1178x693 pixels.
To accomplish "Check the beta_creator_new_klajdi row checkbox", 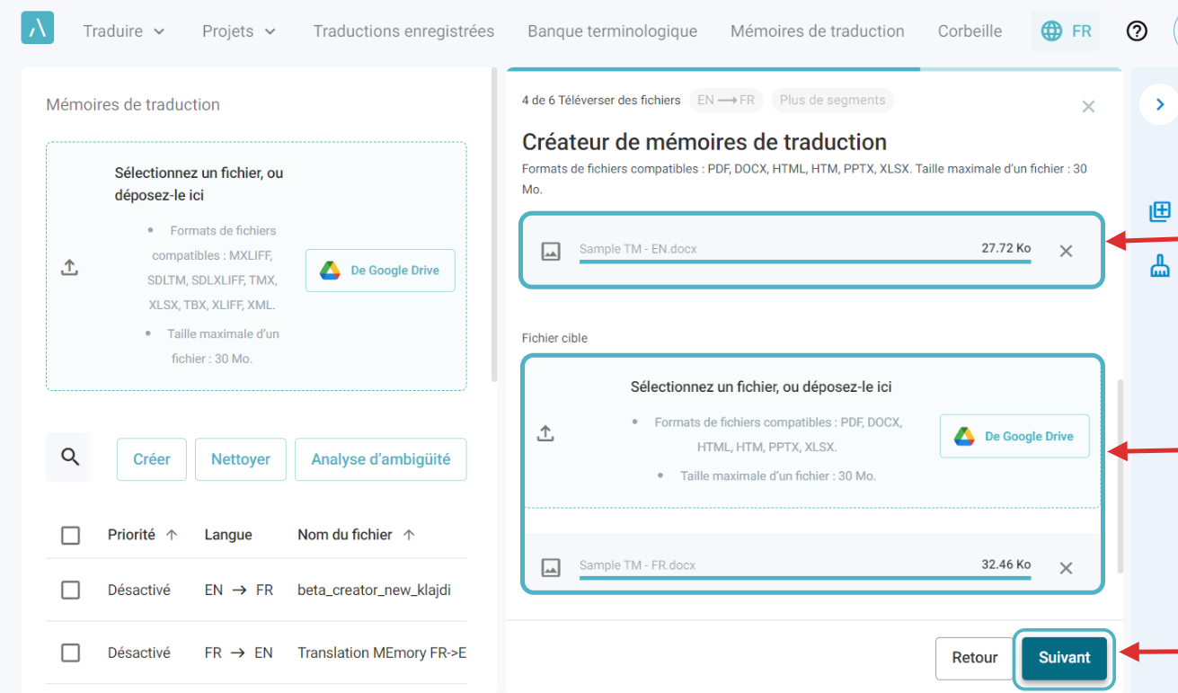I will pos(71,591).
